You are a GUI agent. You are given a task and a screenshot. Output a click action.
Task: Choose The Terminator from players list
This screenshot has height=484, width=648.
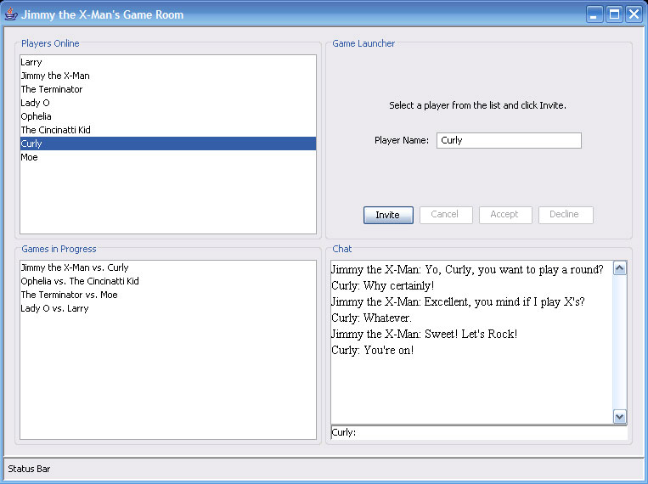[x=52, y=89]
